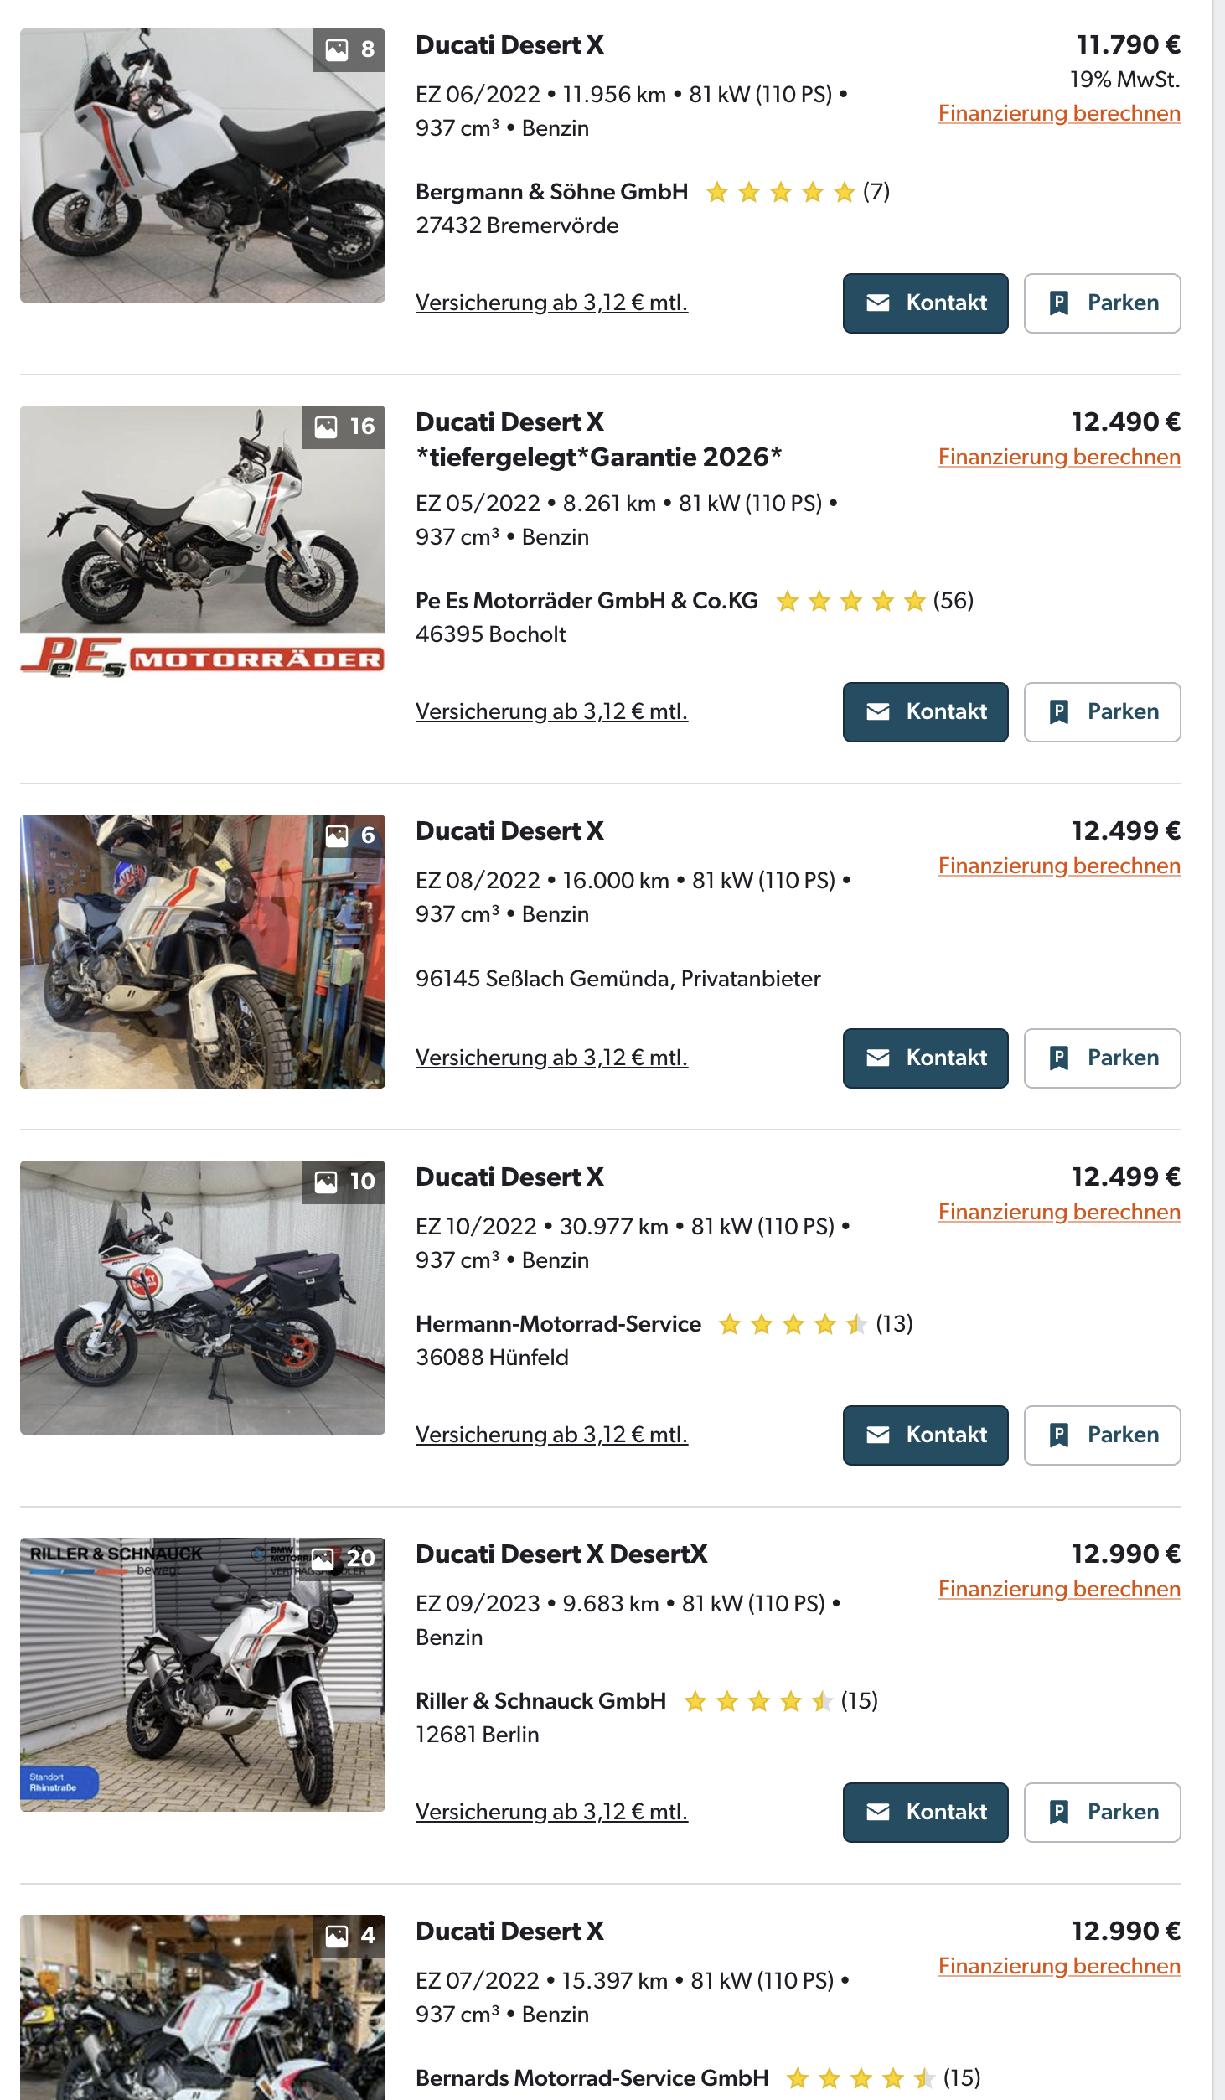Open Finanzierung berechnen for the 11.790 € bike

coord(1059,113)
